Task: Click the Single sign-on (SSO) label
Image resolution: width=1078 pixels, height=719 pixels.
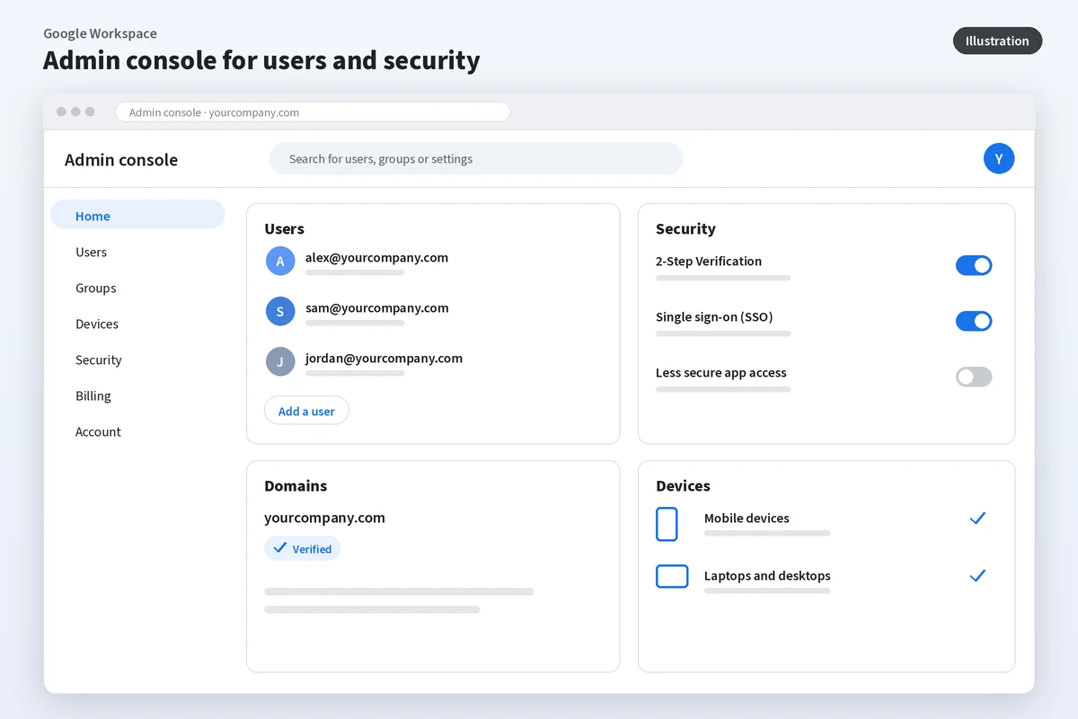Action: click(x=714, y=316)
